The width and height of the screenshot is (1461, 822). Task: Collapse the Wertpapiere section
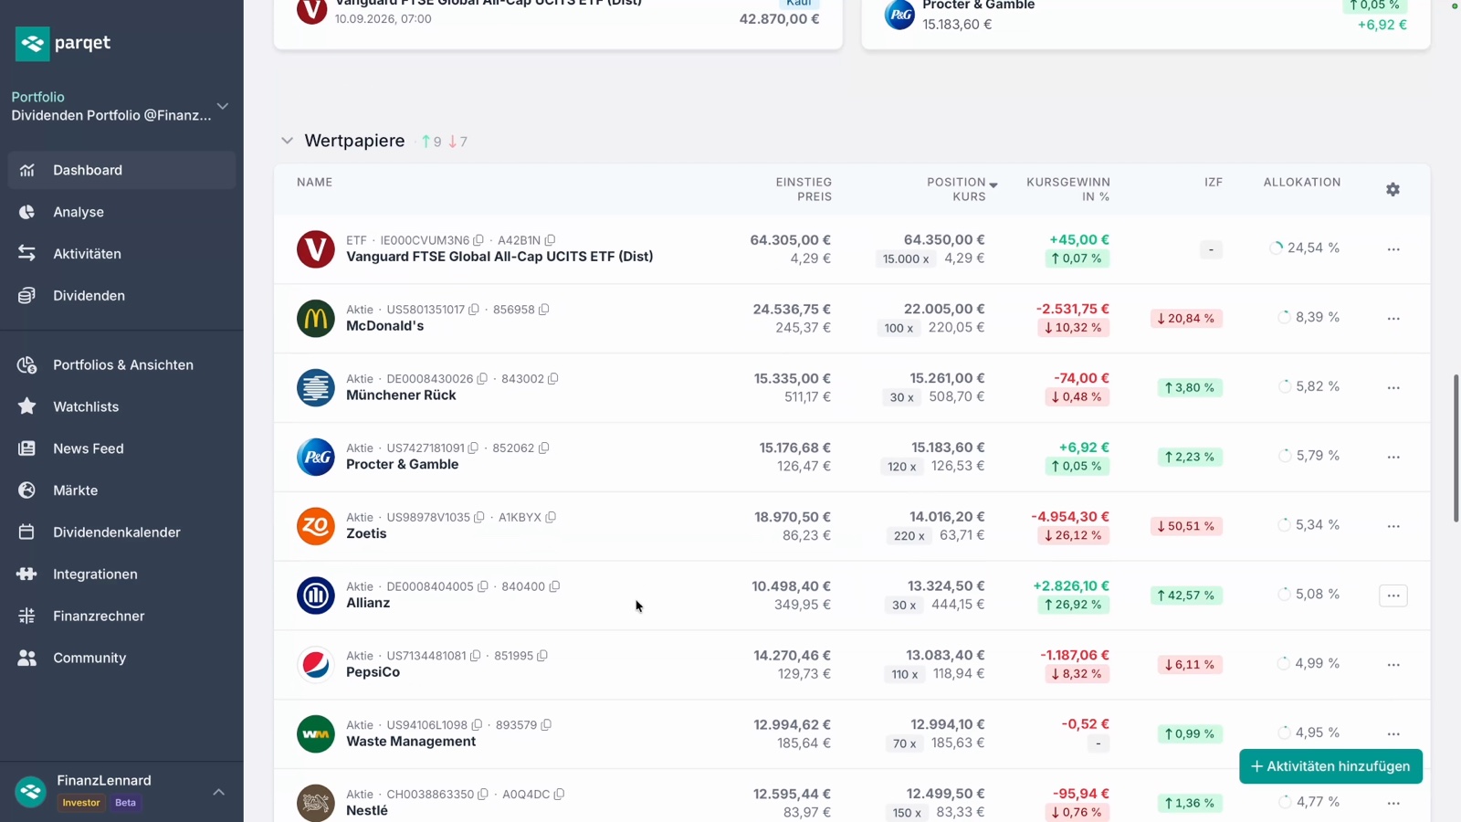287,141
